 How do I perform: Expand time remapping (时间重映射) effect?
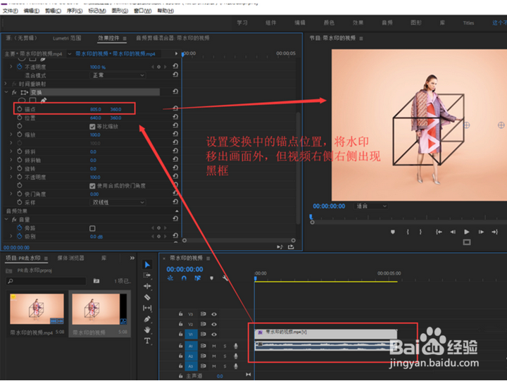point(6,84)
